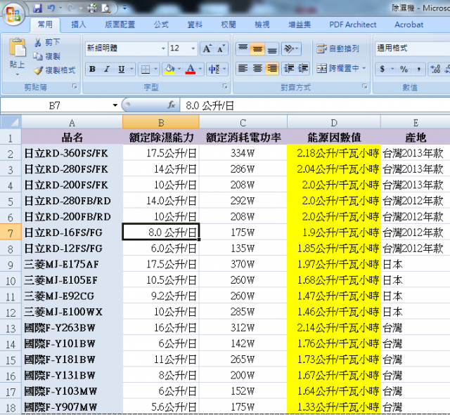Expand the font color dropdown arrow
The height and width of the screenshot is (415, 450).
click(200, 69)
